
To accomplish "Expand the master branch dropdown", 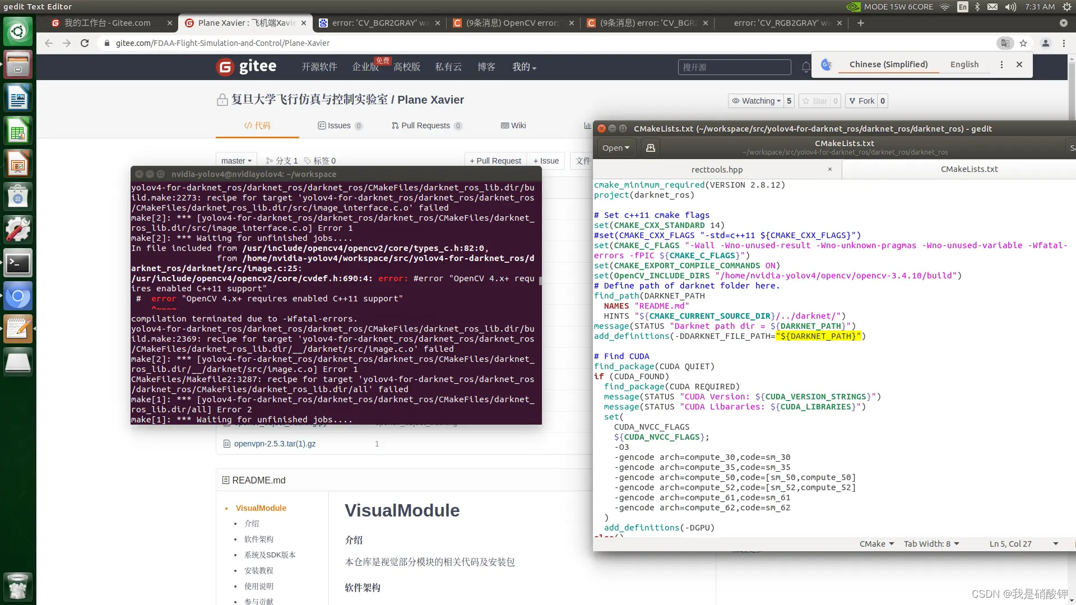I will pyautogui.click(x=236, y=161).
